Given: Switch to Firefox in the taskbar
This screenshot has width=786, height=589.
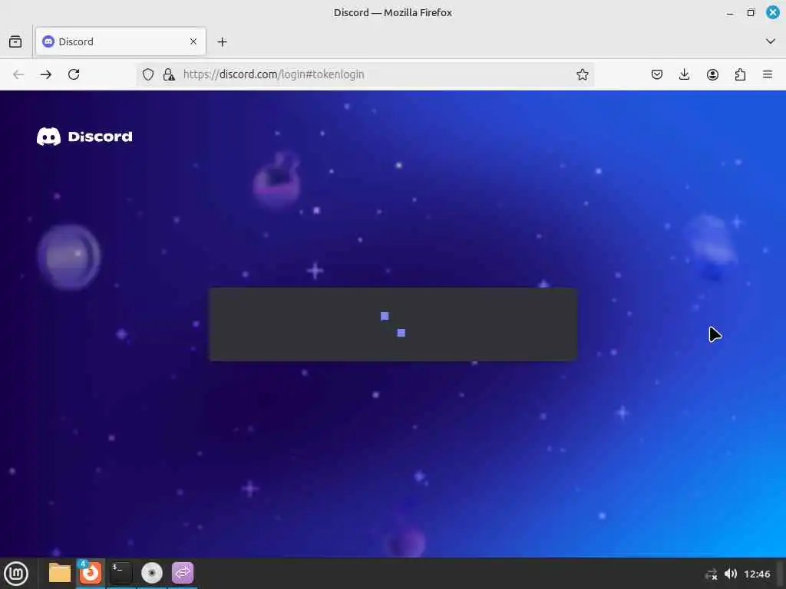Looking at the screenshot, I should 91,573.
